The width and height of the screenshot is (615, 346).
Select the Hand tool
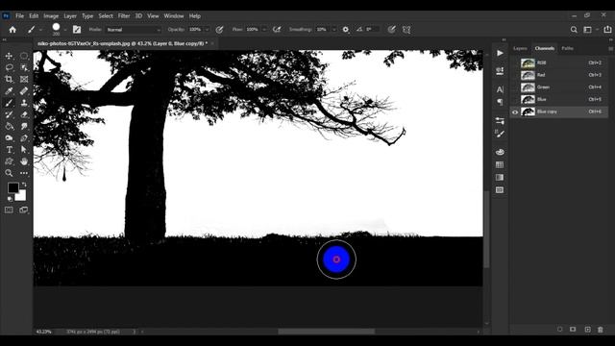click(x=24, y=161)
